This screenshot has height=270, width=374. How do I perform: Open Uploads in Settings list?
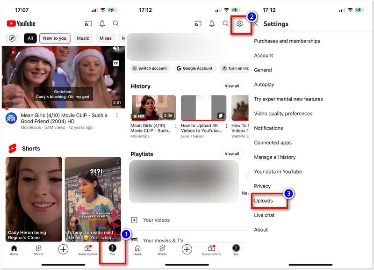[x=264, y=201]
